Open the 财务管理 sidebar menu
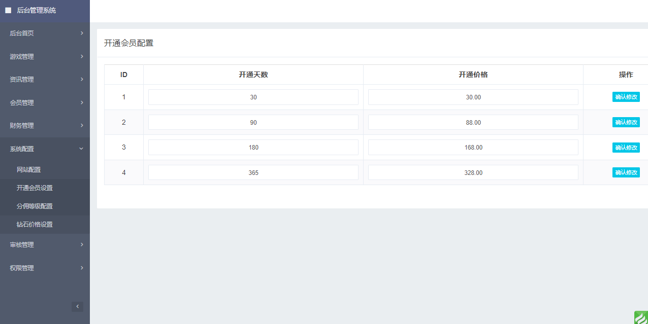 [22, 126]
